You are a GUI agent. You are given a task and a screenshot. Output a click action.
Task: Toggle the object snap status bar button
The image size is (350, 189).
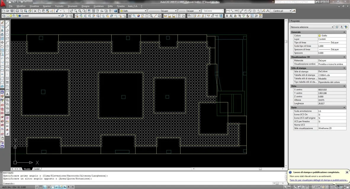tap(53, 187)
